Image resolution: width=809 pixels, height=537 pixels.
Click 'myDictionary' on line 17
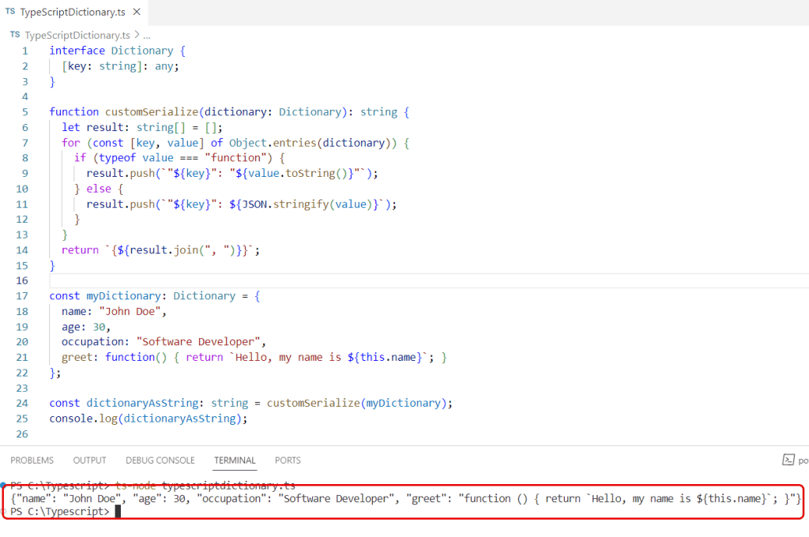click(x=124, y=296)
